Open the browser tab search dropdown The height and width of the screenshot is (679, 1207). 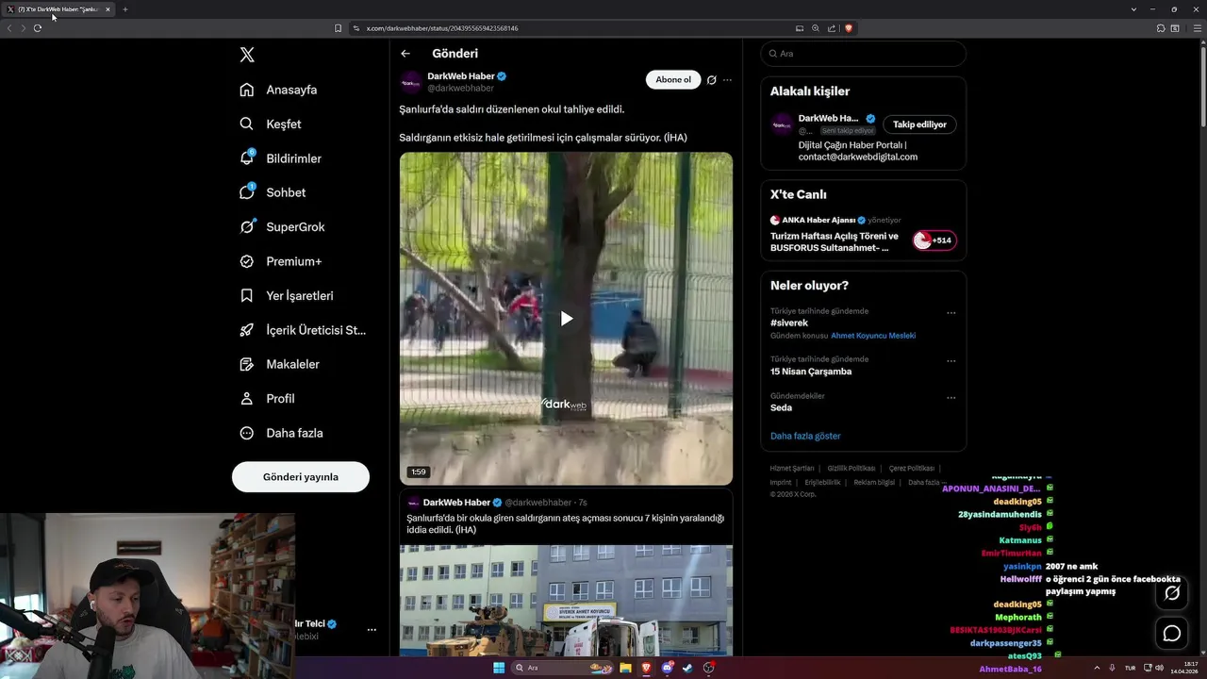[1133, 9]
